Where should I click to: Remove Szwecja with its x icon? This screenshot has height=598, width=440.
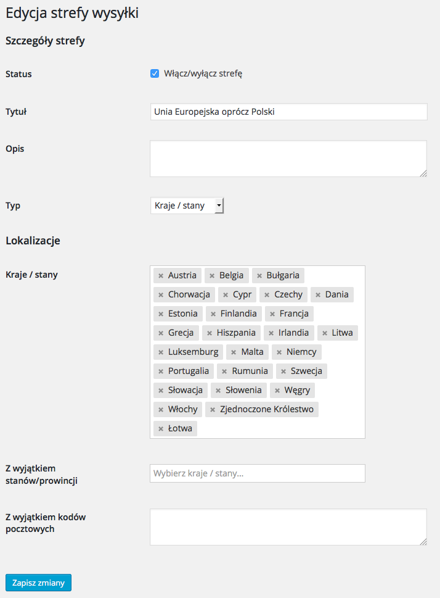point(283,372)
